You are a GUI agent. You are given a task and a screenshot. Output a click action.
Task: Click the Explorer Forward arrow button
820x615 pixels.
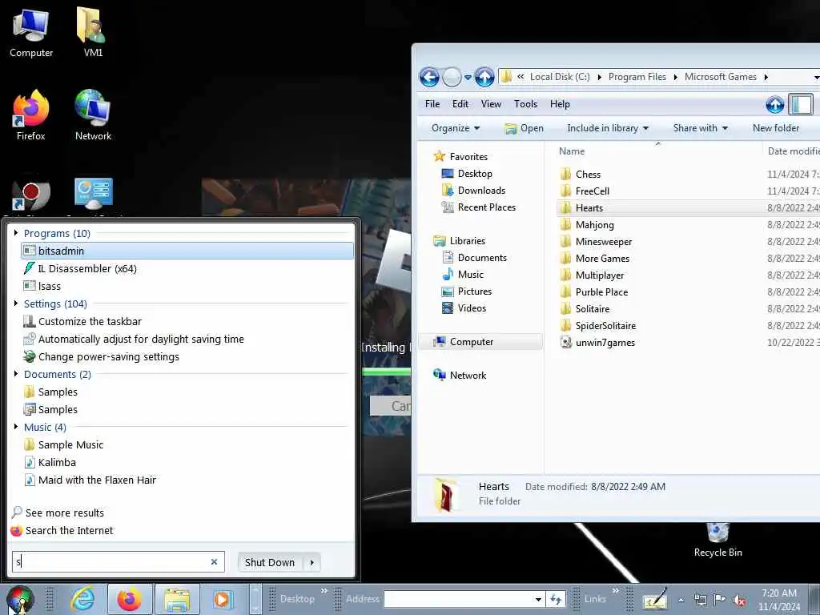pos(452,78)
